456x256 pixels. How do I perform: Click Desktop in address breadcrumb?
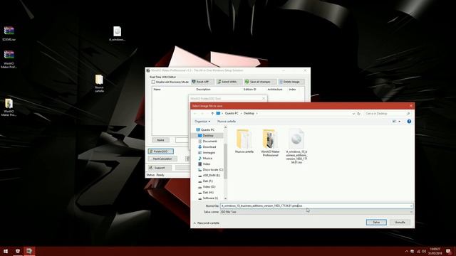click(x=249, y=114)
